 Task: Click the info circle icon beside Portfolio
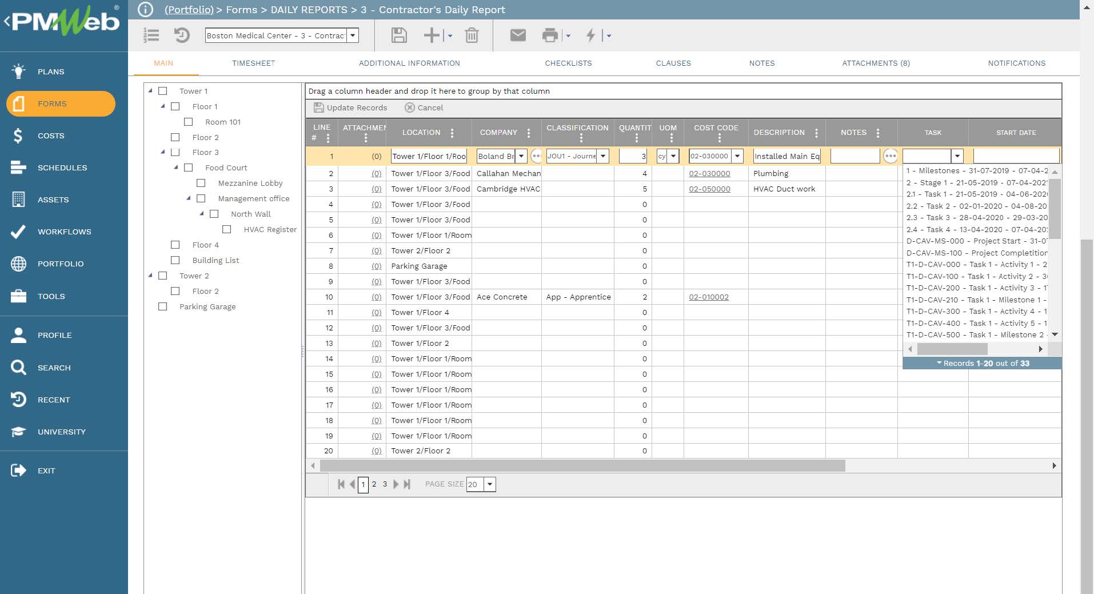[x=146, y=10]
